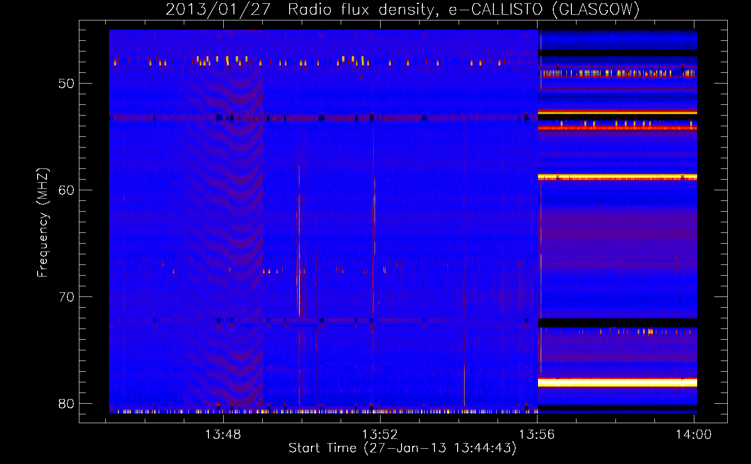751x464 pixels.
Task: Click the 14:00 time tick label
Action: (694, 434)
